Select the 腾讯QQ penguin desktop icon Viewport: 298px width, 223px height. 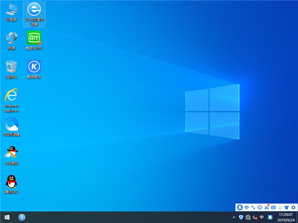coord(12,184)
